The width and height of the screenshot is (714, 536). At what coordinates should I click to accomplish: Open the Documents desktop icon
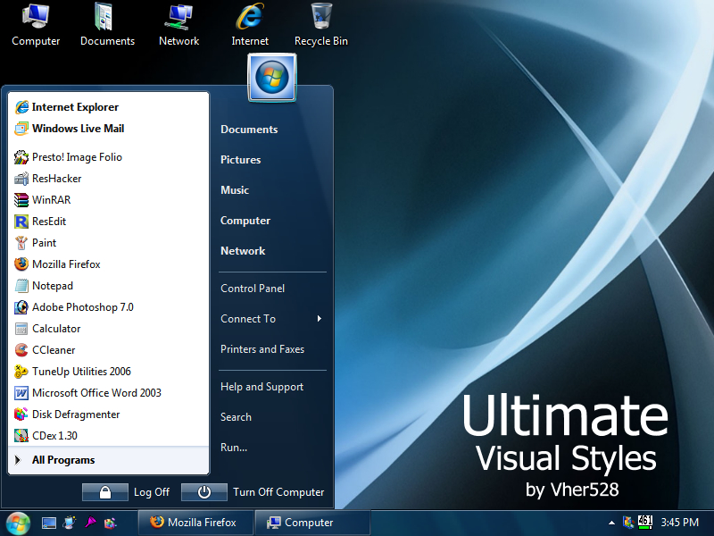click(107, 25)
